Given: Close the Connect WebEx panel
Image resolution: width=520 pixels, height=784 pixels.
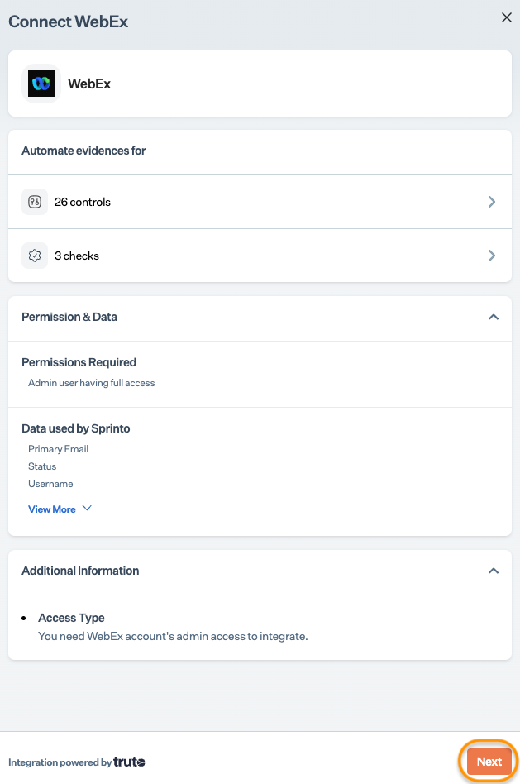Looking at the screenshot, I should 506,17.
